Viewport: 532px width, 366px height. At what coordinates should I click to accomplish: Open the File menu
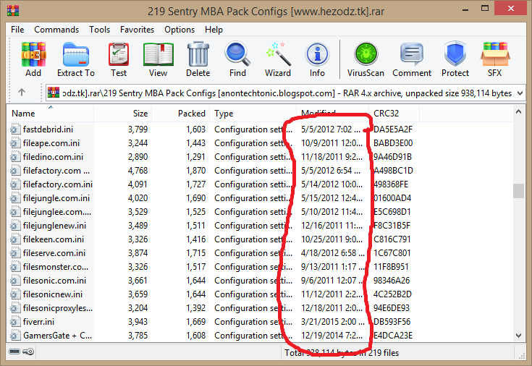(17, 30)
